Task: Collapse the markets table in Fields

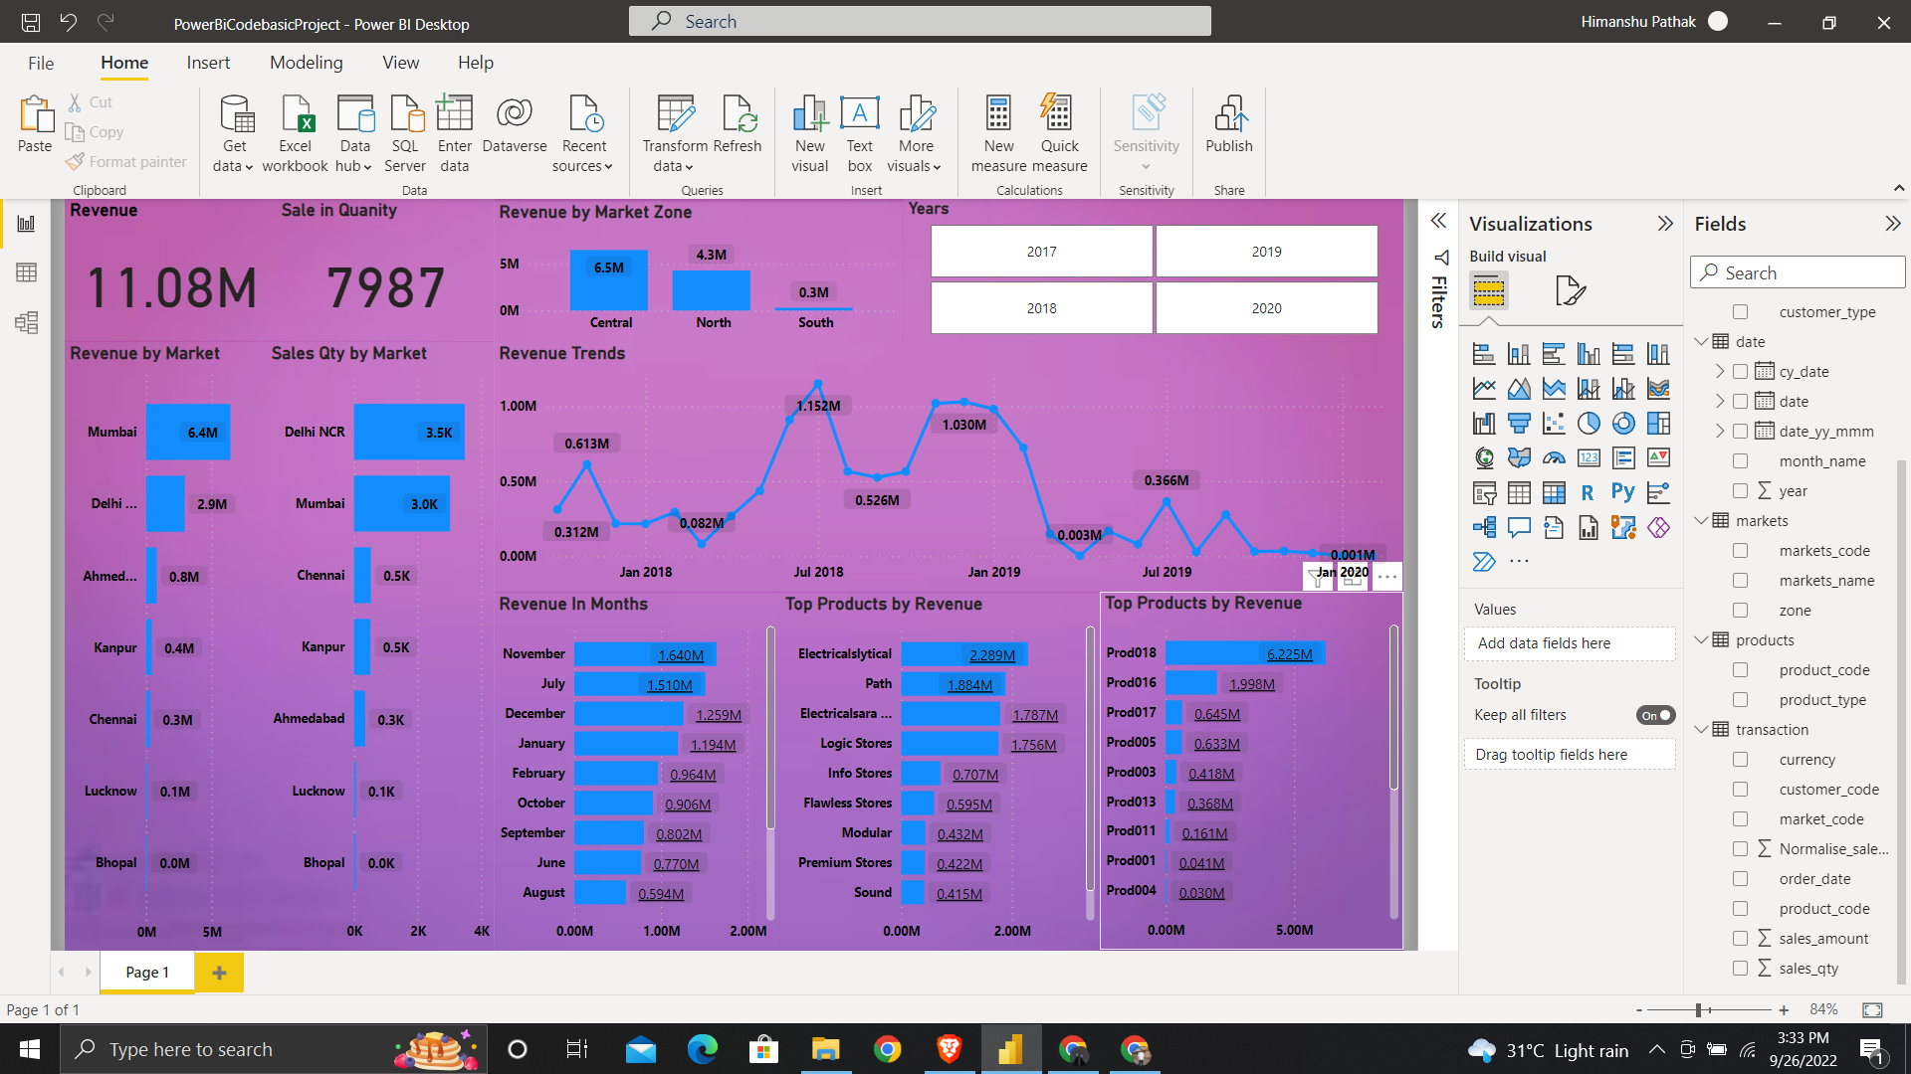Action: (1701, 521)
